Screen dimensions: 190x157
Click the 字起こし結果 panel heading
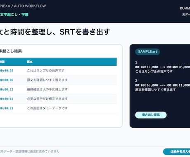[x=11, y=51]
